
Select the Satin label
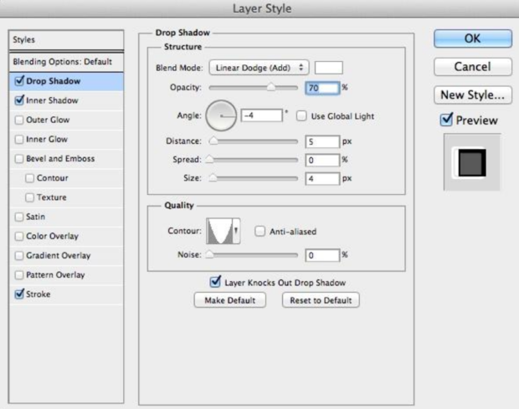pyautogui.click(x=35, y=217)
